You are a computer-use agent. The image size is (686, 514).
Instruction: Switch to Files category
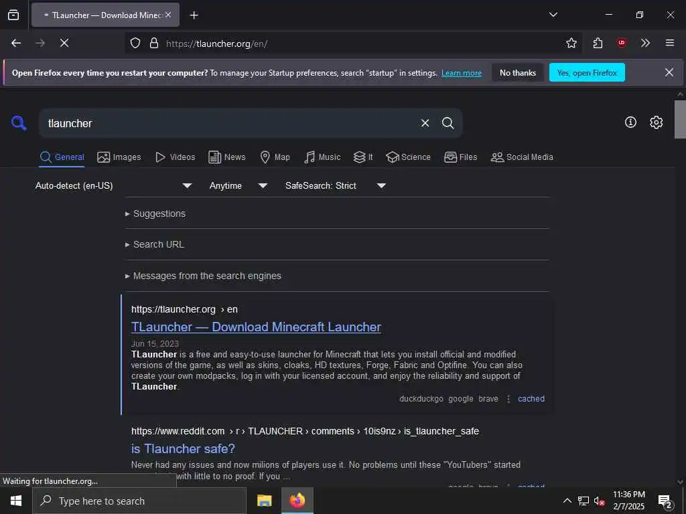[460, 157]
